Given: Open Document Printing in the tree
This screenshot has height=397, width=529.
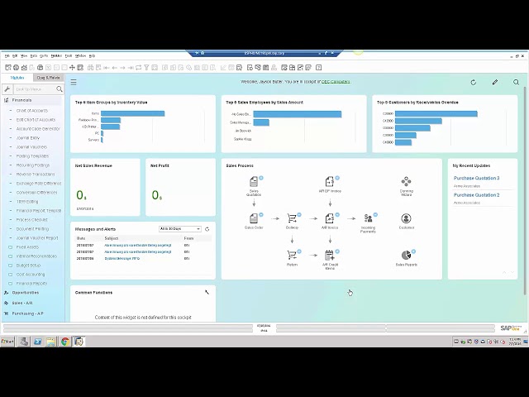Looking at the screenshot, I should pyautogui.click(x=32, y=229).
